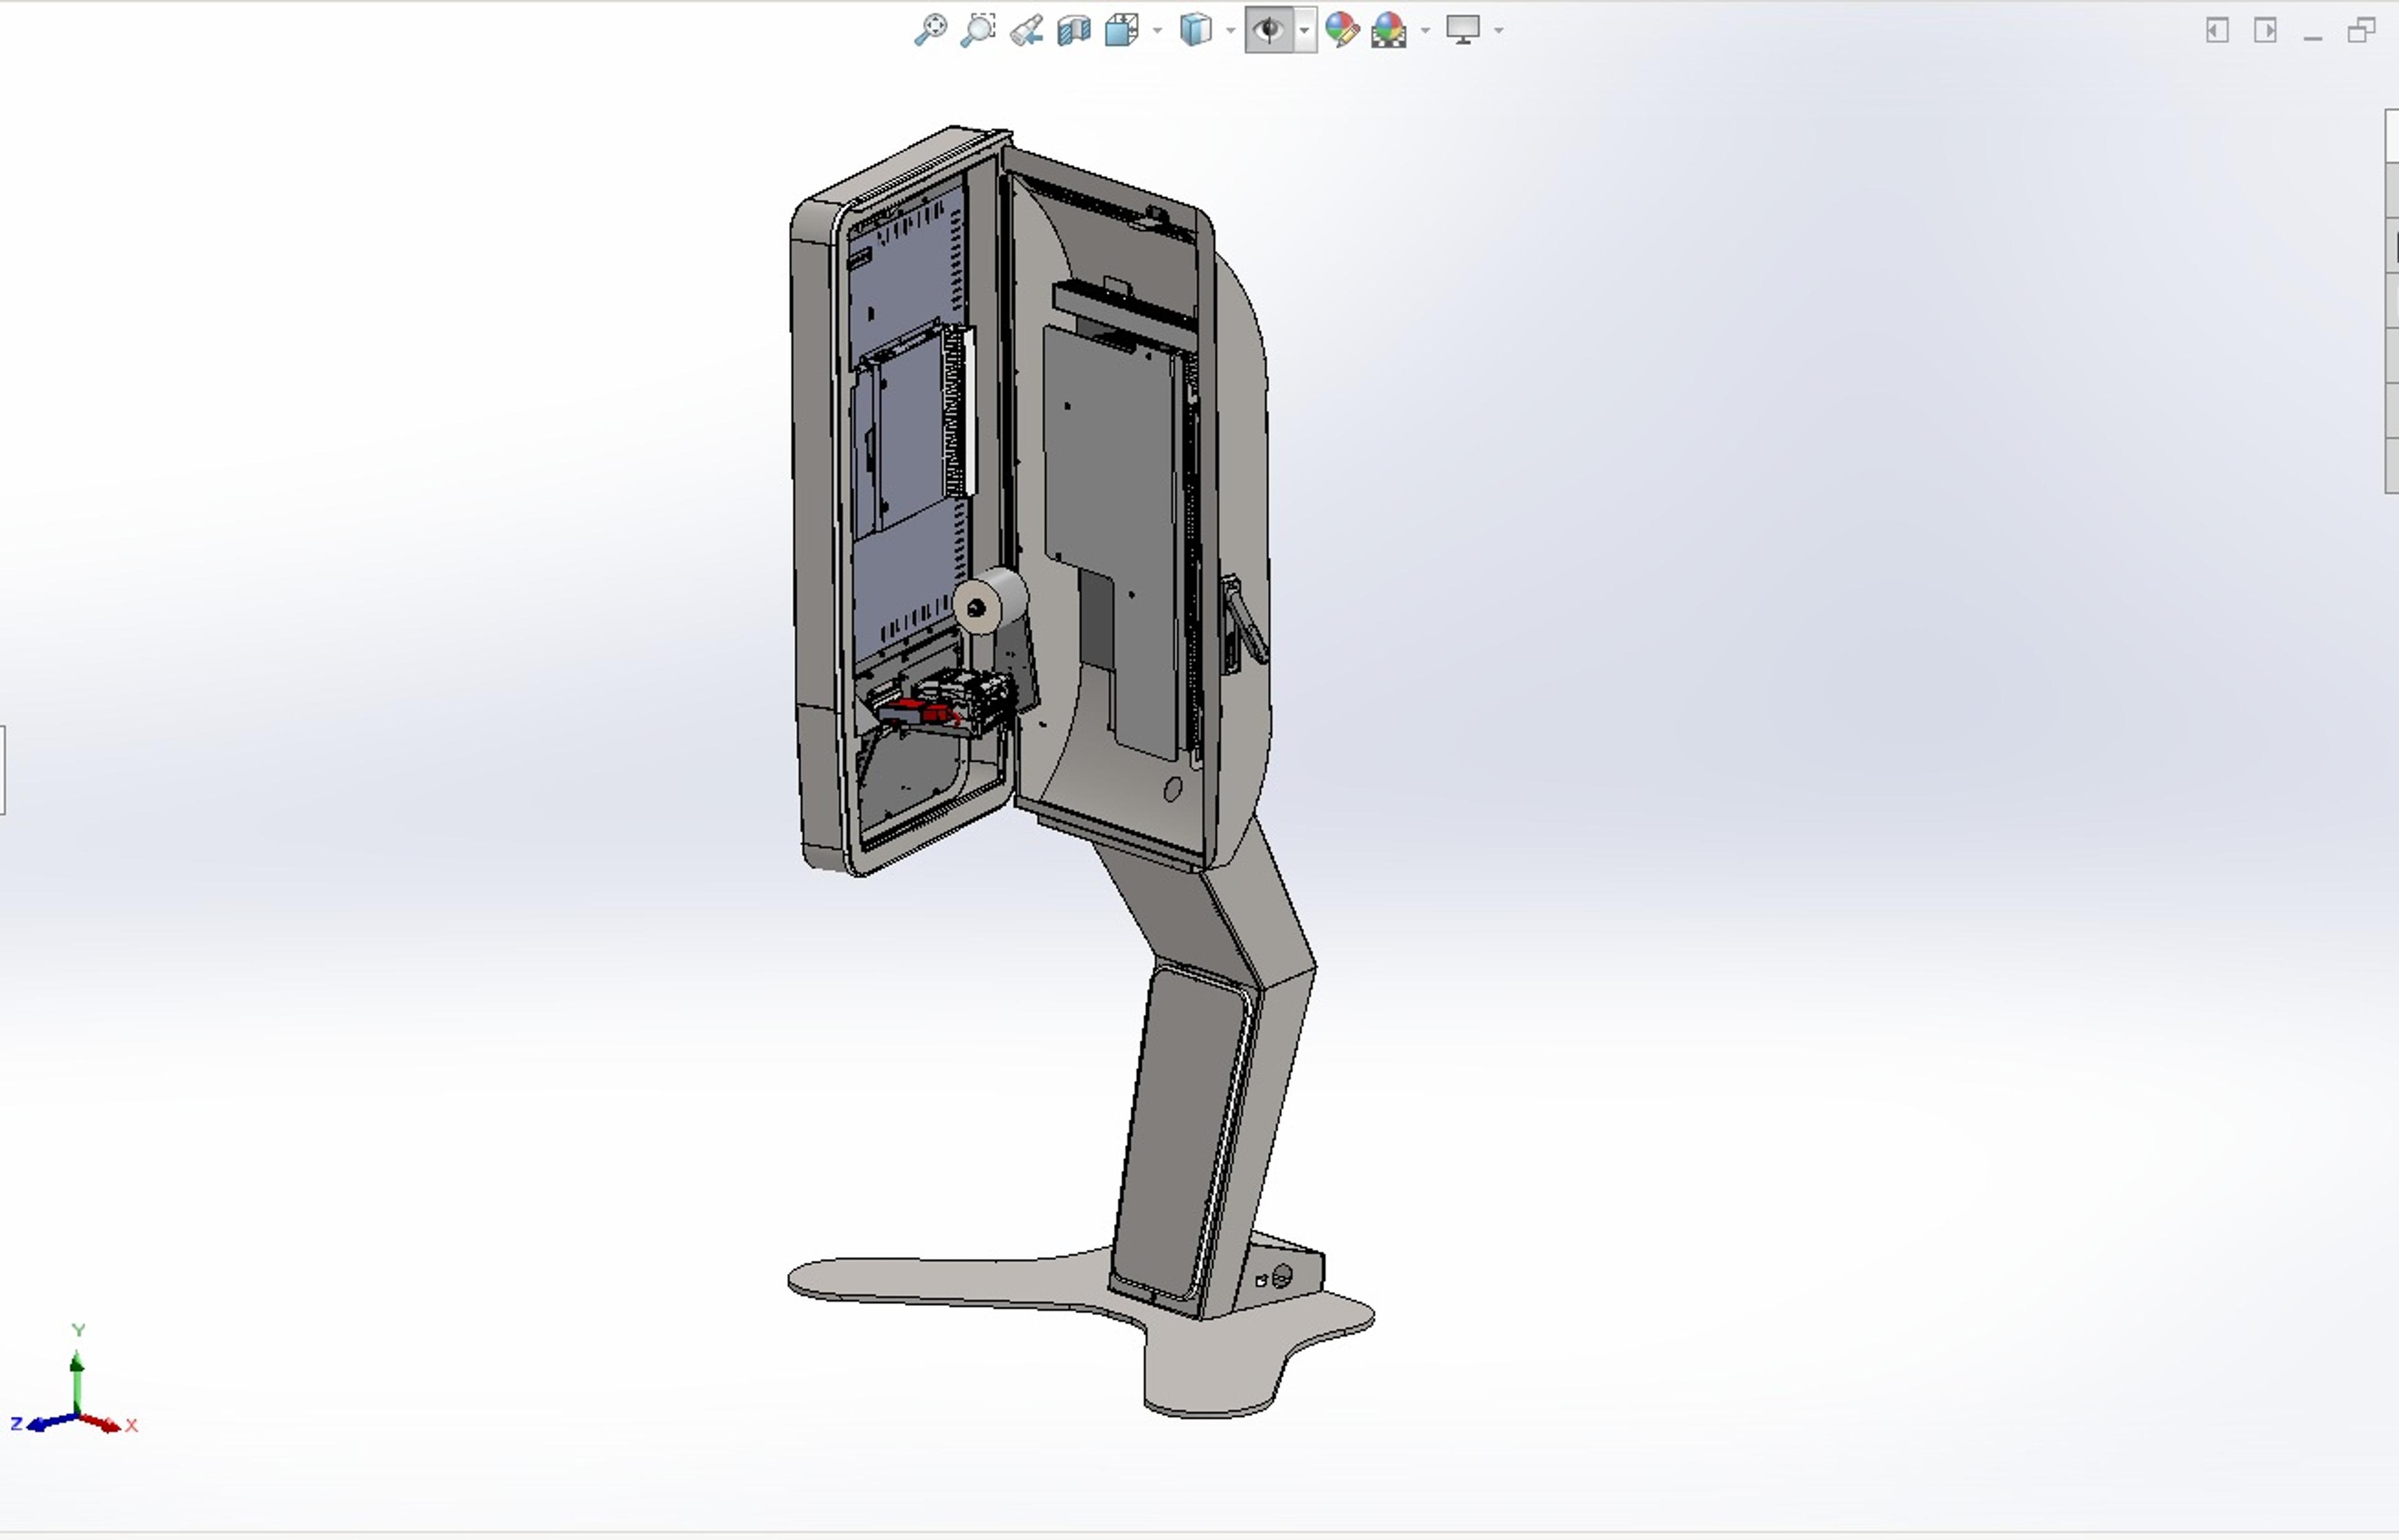Click the View Settings monitor icon
The height and width of the screenshot is (1540, 2399).
tap(1463, 30)
